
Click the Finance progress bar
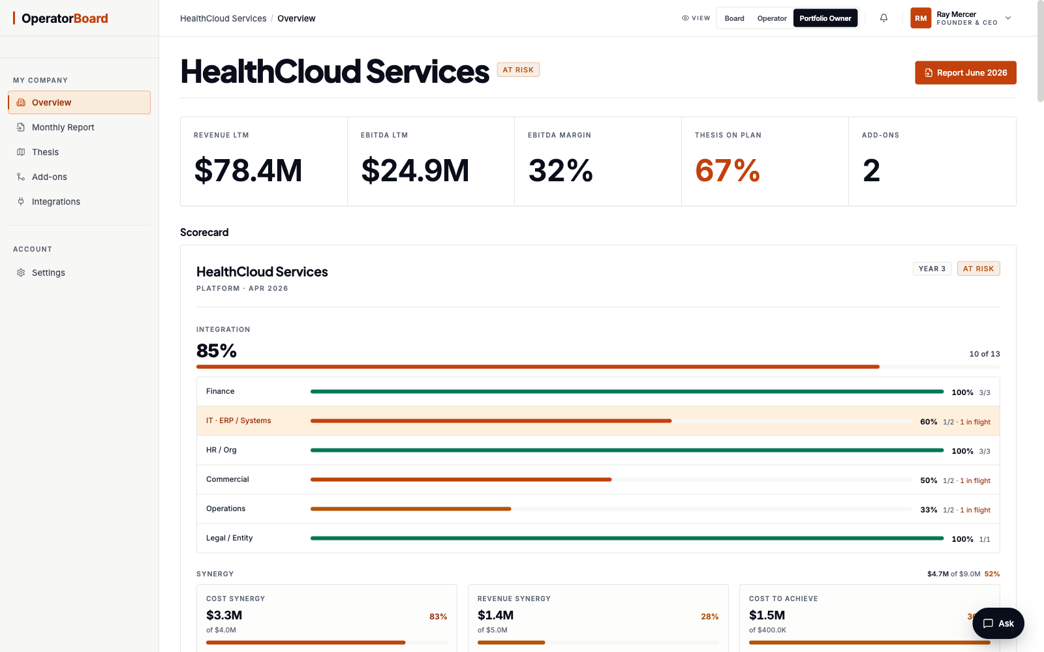pyautogui.click(x=627, y=392)
